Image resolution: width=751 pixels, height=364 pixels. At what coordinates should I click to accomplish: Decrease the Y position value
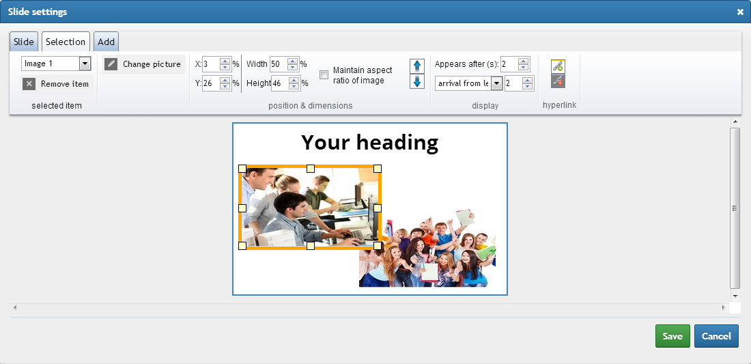tap(225, 86)
